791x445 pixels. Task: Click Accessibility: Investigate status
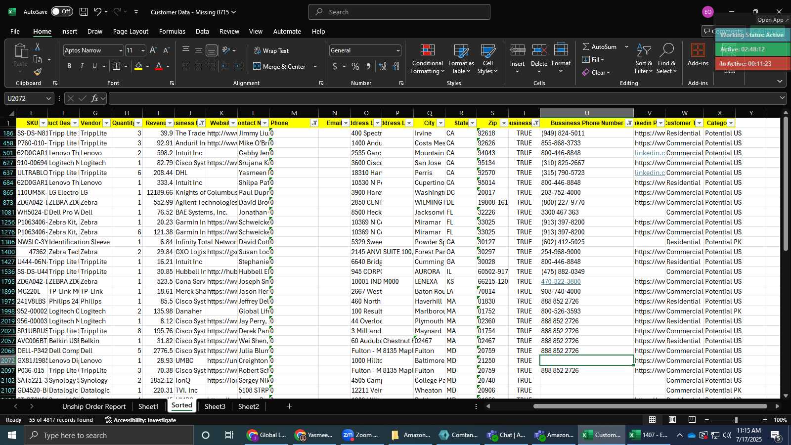click(x=140, y=420)
